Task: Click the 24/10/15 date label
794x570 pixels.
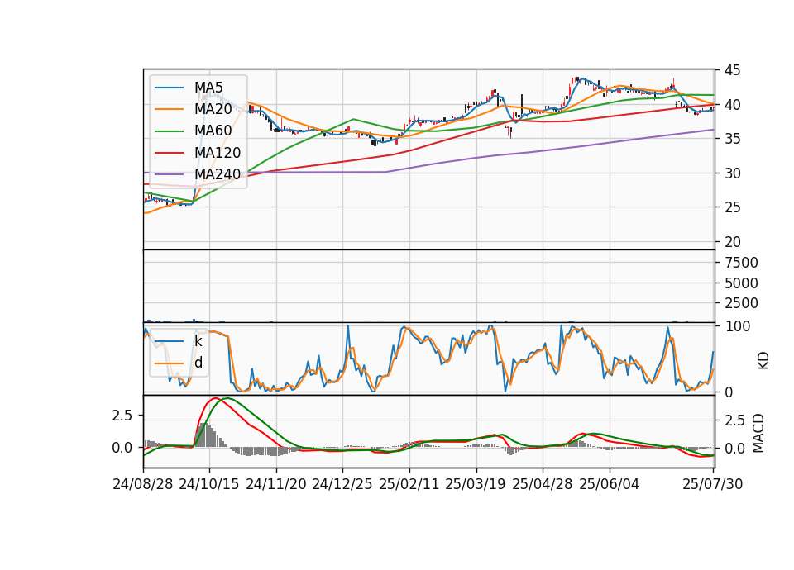Action: click(x=208, y=484)
